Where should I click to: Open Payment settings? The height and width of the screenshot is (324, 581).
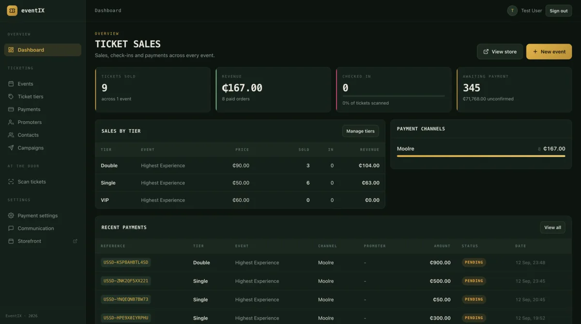[x=43, y=216]
